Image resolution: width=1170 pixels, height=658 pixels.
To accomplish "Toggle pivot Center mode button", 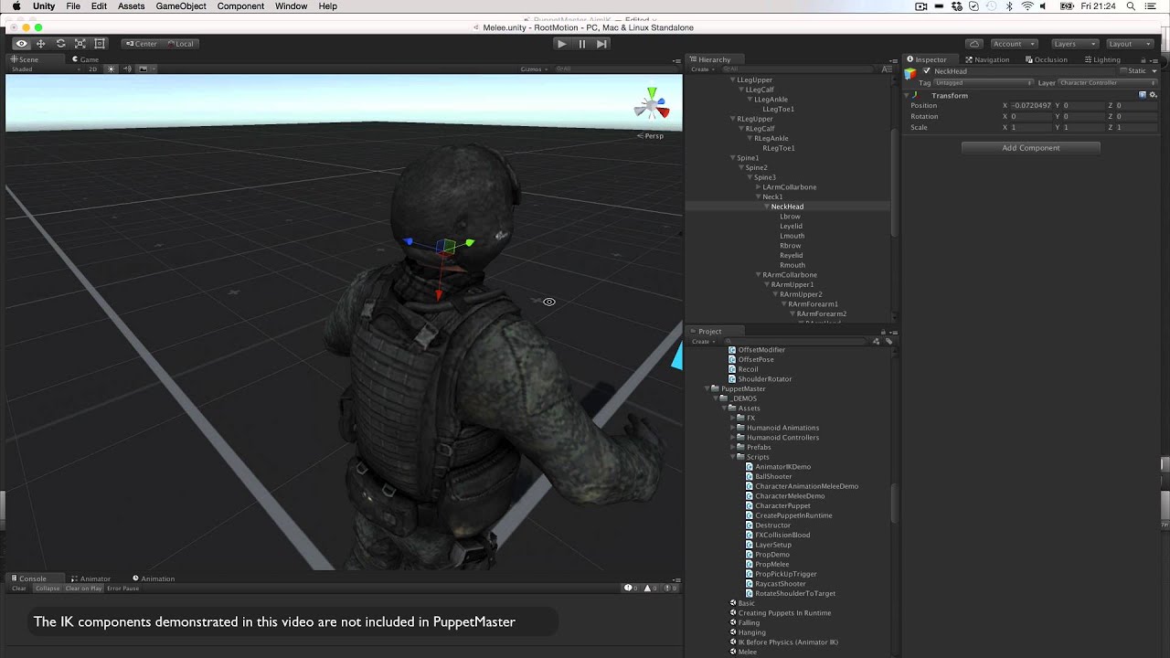I will tap(141, 43).
